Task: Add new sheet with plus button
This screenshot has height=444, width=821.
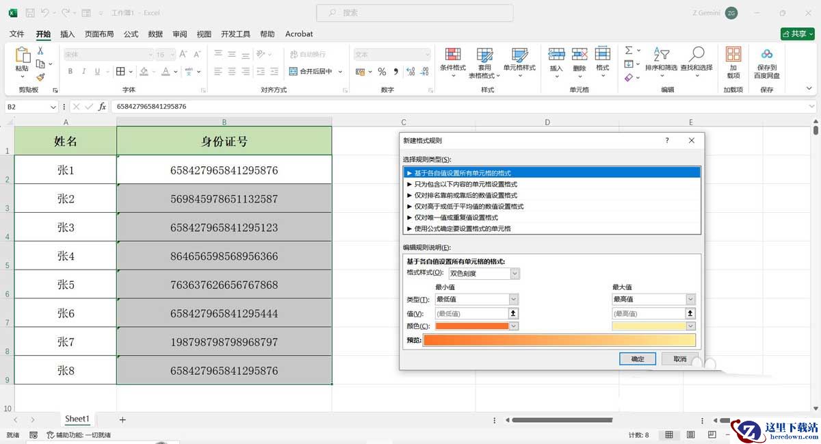Action: coord(122,419)
